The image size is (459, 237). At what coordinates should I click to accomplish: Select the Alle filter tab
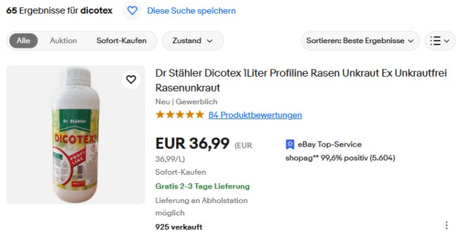click(24, 41)
